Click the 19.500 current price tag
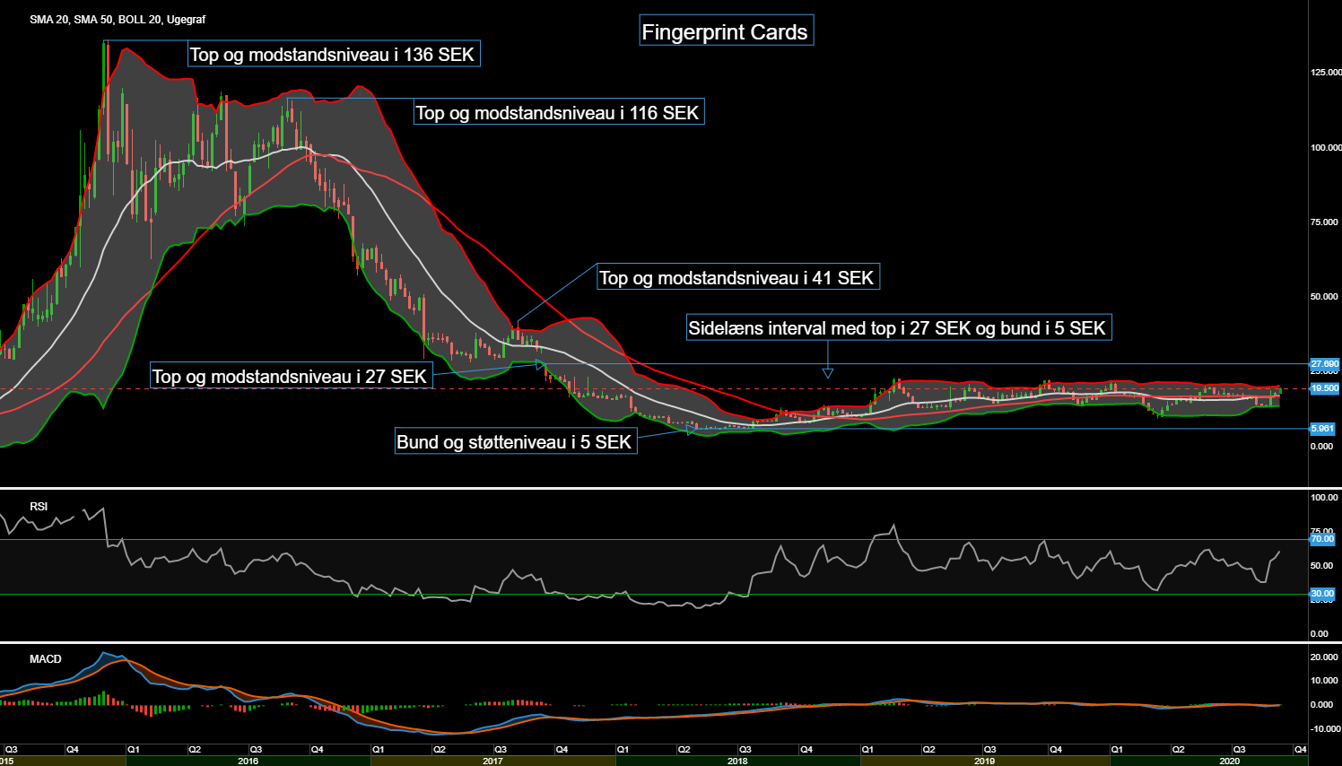 [x=1324, y=388]
